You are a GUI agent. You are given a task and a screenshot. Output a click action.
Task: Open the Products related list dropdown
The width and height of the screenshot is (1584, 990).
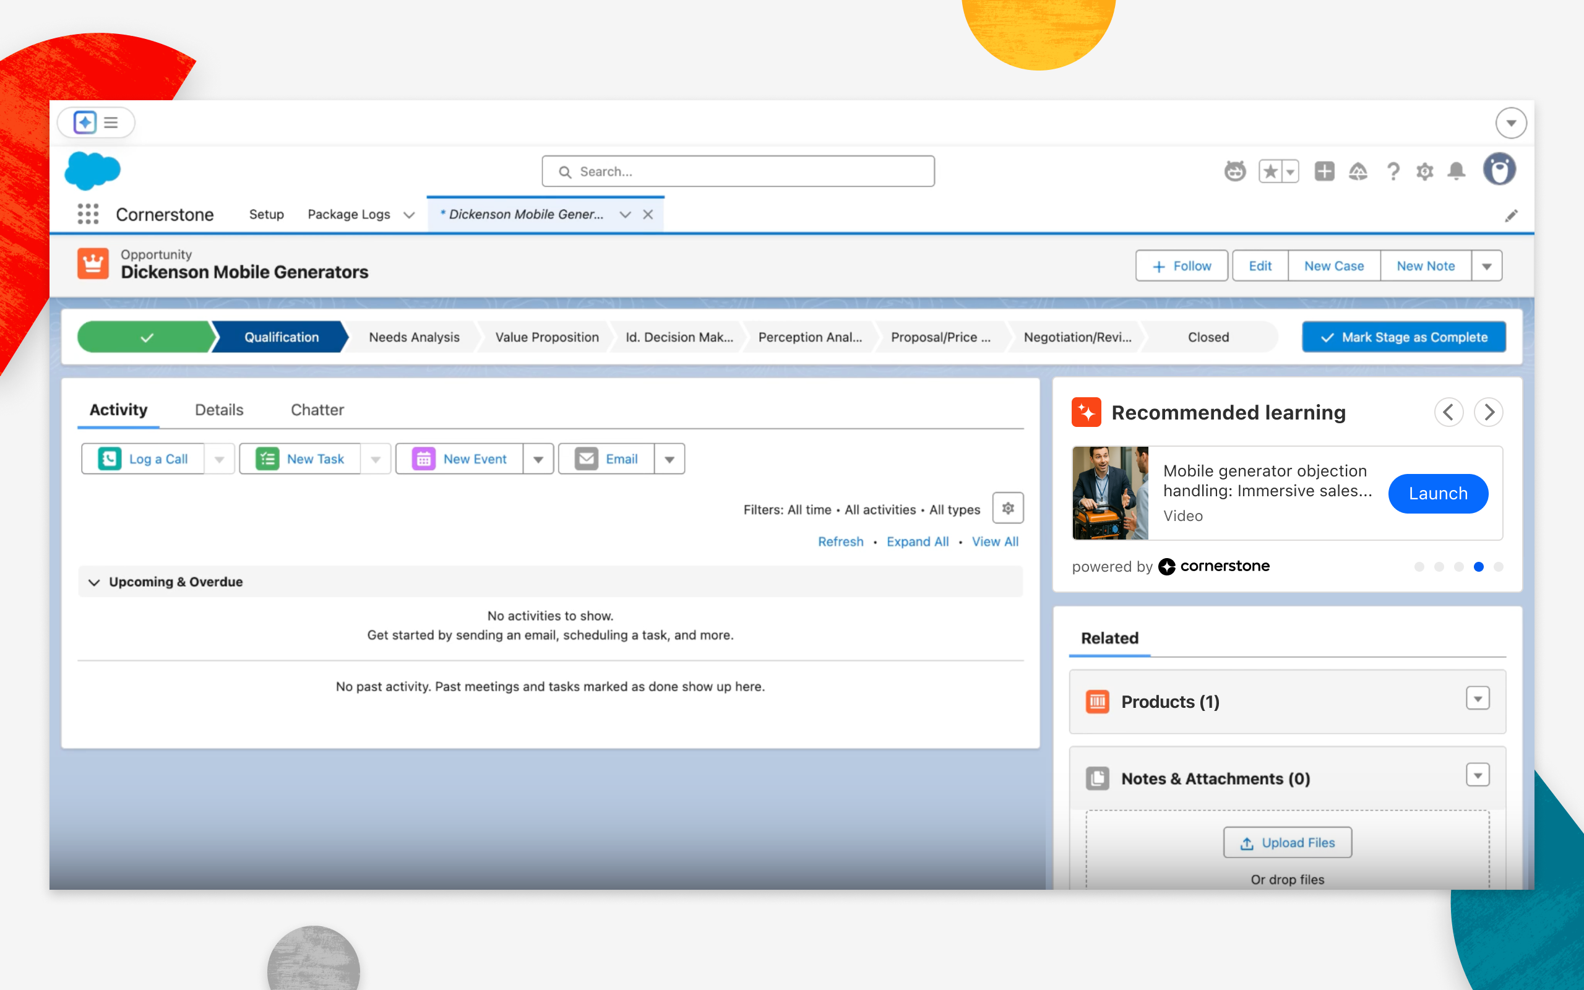coord(1478,699)
